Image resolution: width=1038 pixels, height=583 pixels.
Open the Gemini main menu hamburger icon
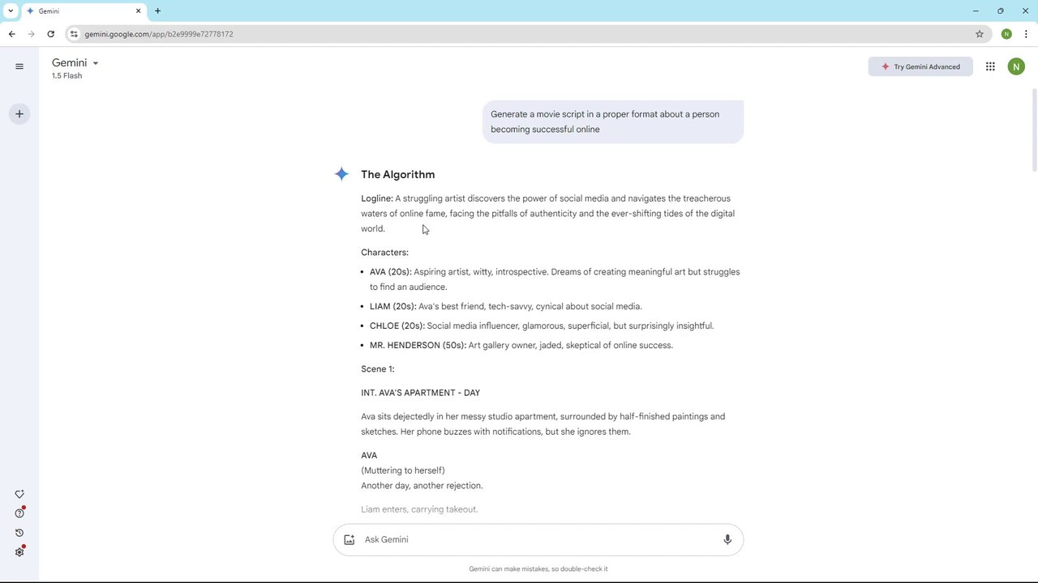[x=19, y=66]
